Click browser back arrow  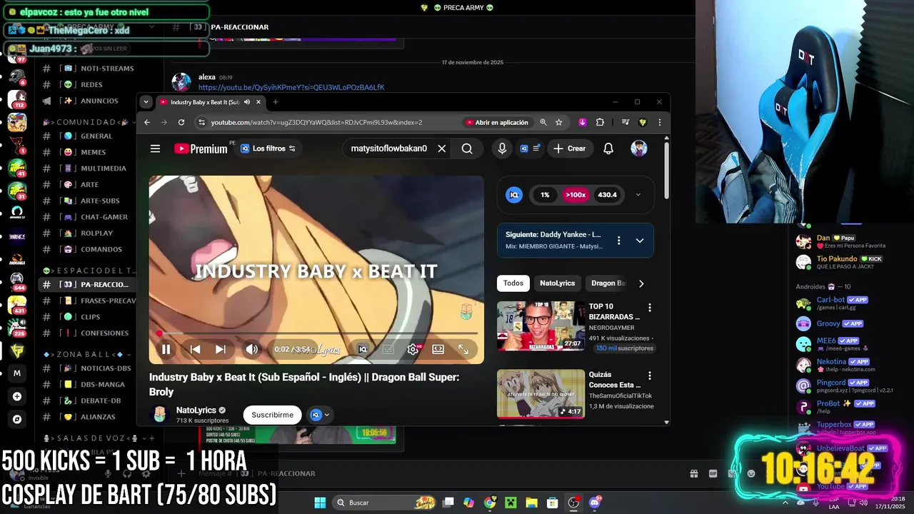coord(147,122)
